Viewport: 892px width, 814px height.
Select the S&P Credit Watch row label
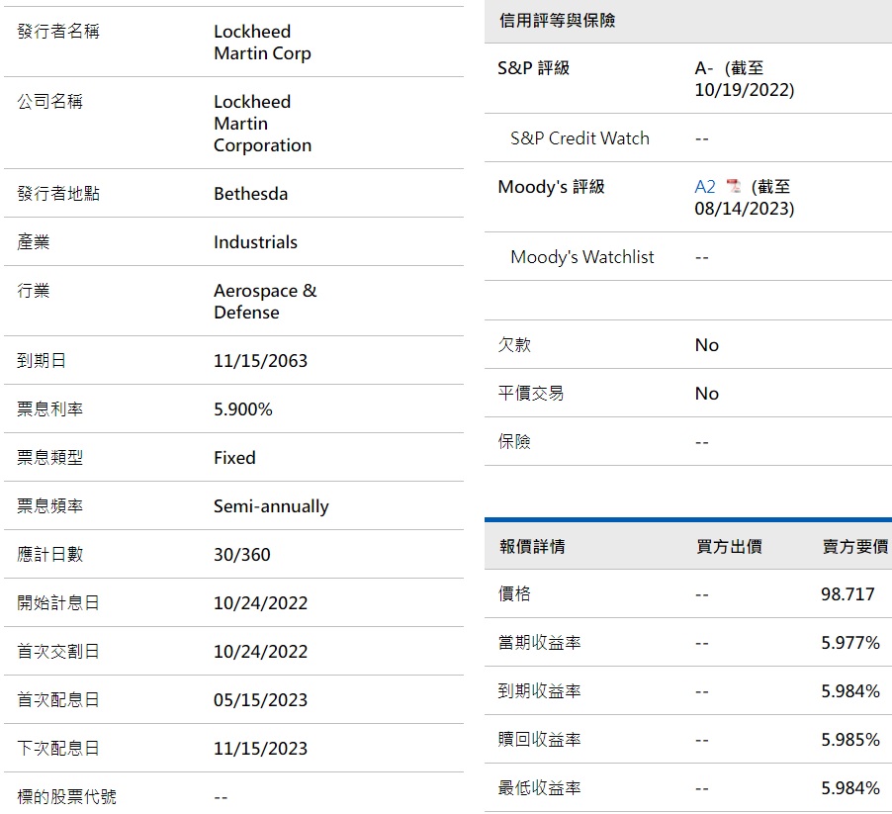(x=580, y=138)
